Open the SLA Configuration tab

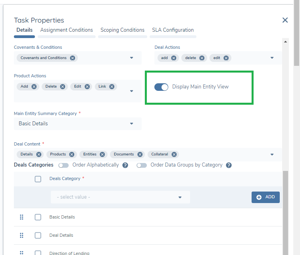pos(173,30)
